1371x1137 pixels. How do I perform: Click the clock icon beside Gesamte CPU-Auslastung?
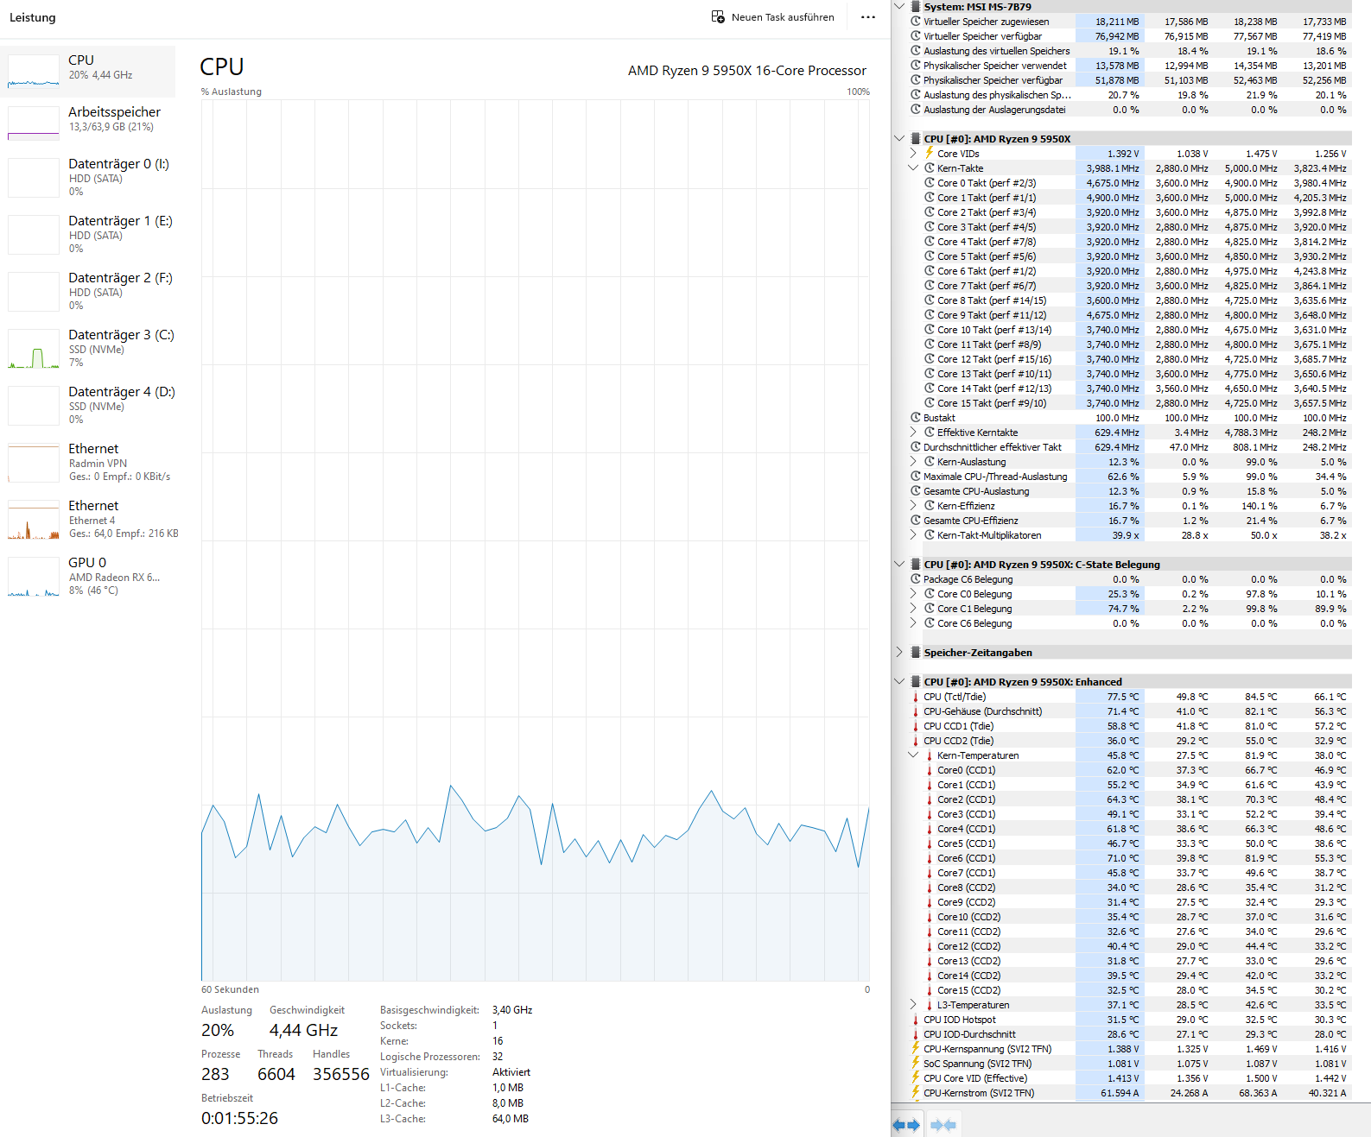[x=916, y=491]
